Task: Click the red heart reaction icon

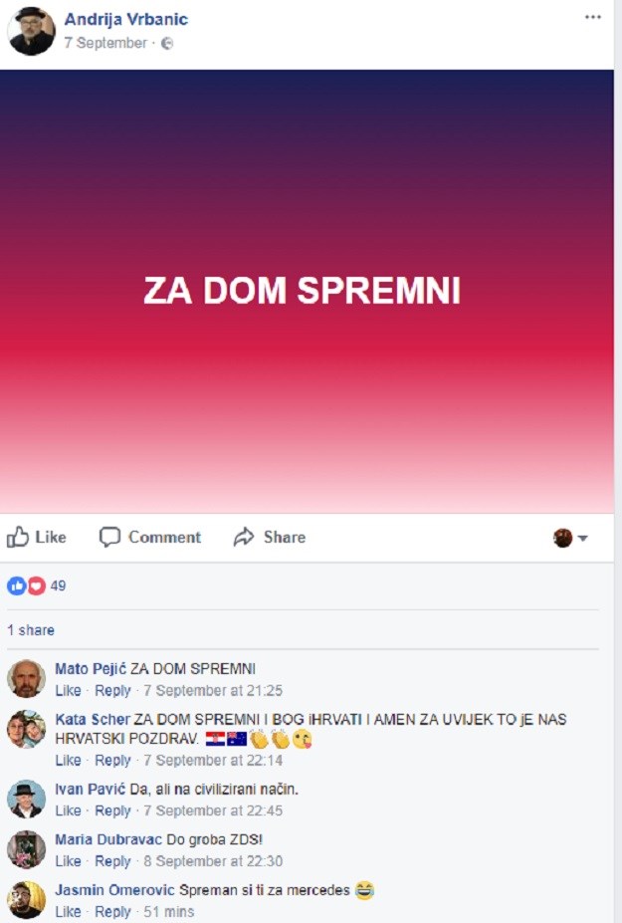Action: pos(37,585)
